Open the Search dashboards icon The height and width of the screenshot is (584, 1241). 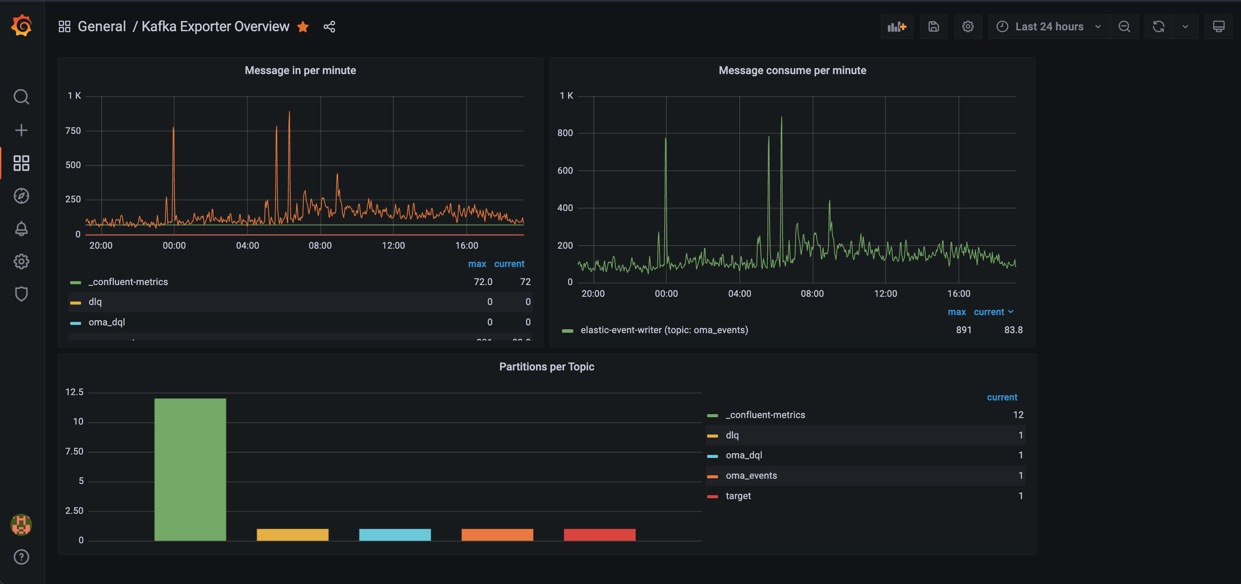click(21, 97)
